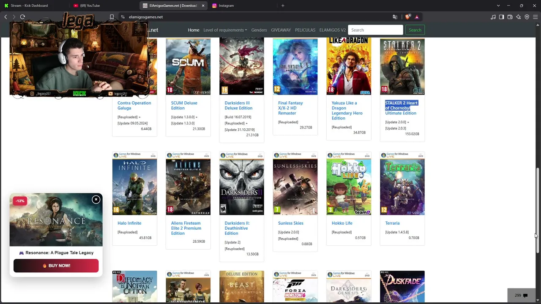Click the Diplomacy is Not an Option cover
Viewport: 541px width, 304px height.
[134, 287]
